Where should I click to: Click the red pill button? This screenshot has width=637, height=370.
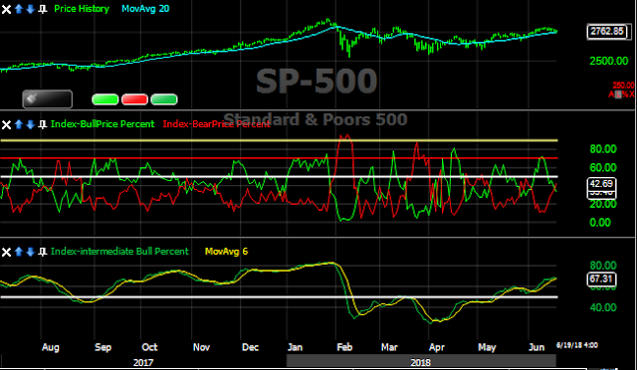pyautogui.click(x=135, y=99)
